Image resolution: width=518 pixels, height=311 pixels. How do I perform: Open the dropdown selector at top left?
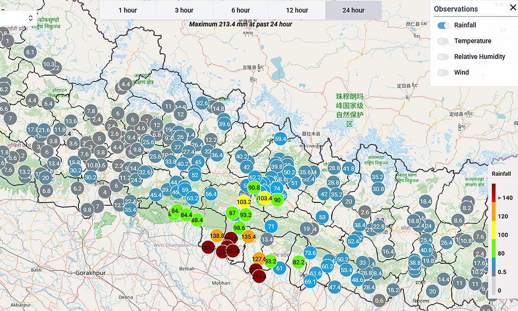pos(19,18)
